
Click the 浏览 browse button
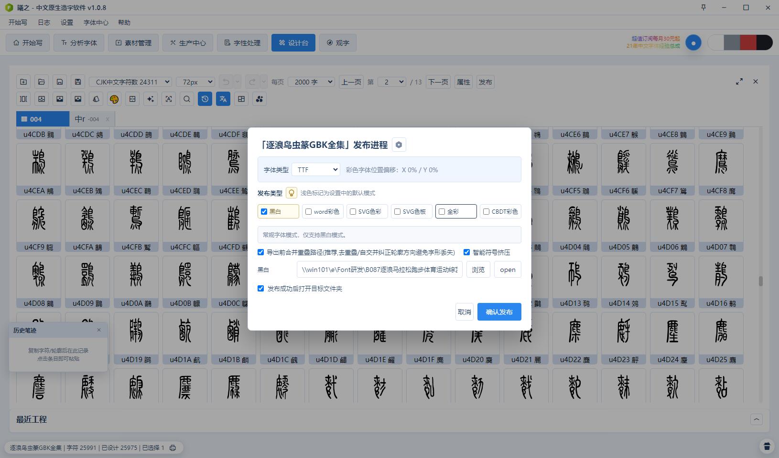[478, 270]
